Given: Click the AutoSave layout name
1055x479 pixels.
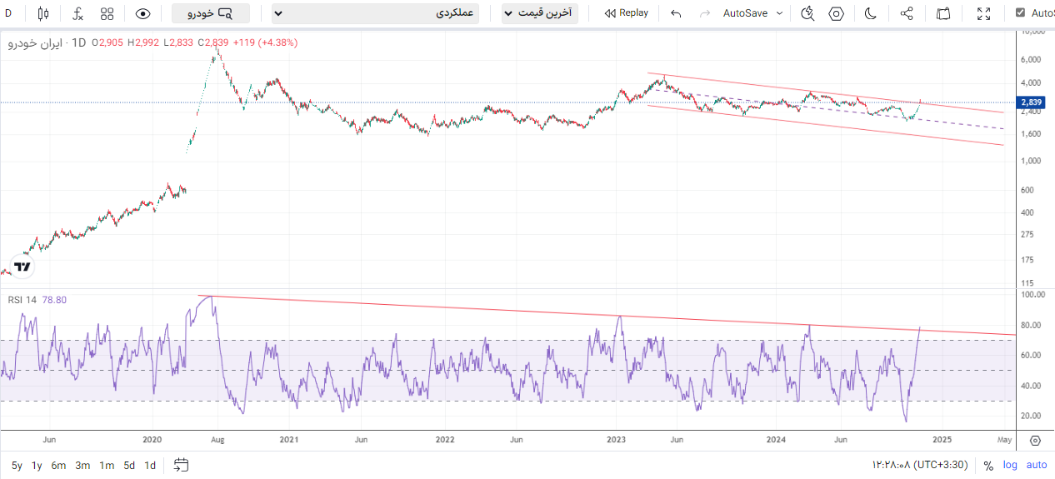Looking at the screenshot, I should [x=745, y=13].
